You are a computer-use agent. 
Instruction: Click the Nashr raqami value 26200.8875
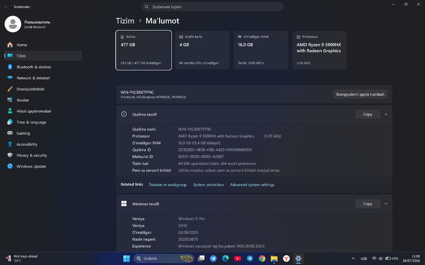click(x=188, y=239)
